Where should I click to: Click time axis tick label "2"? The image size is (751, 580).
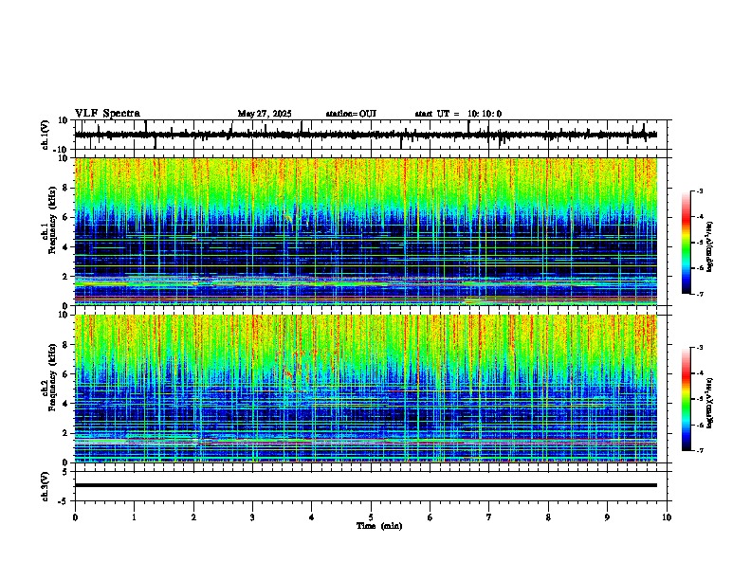point(193,517)
